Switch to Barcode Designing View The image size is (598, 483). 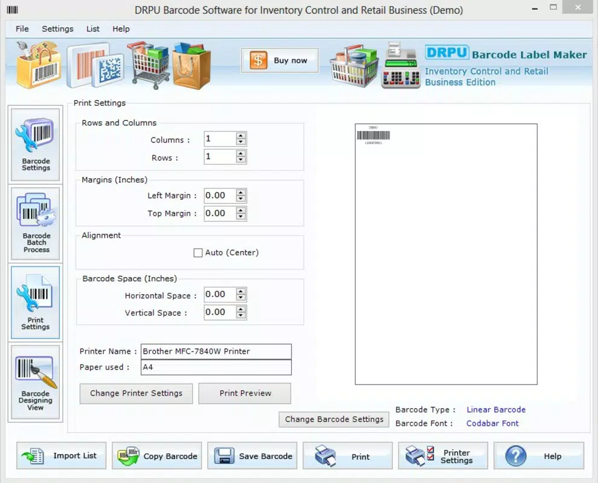pos(36,382)
